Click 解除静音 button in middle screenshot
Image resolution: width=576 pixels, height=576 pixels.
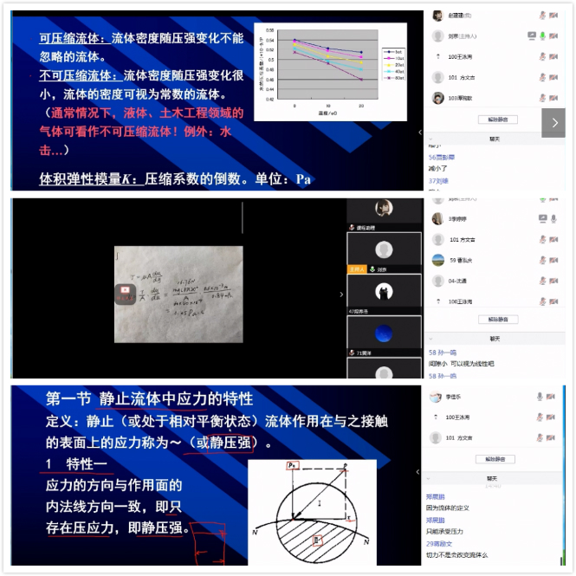coord(498,320)
